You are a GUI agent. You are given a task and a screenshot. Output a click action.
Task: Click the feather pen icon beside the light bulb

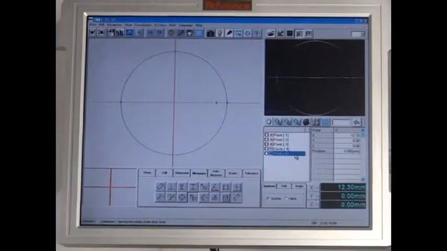click(x=229, y=33)
